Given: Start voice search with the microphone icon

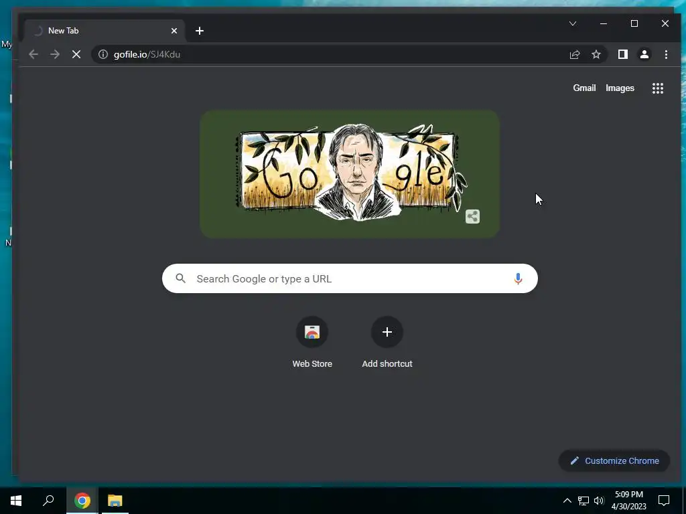Looking at the screenshot, I should 518,279.
